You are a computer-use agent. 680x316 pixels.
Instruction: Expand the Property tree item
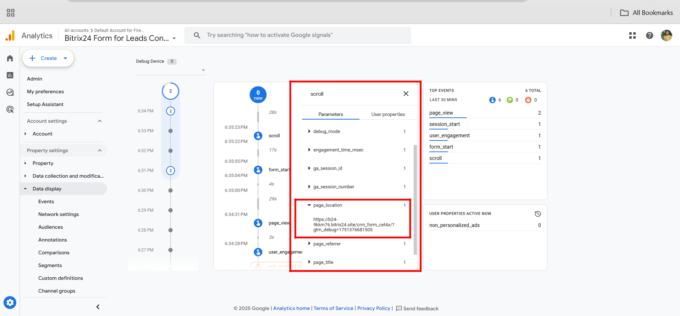click(x=25, y=163)
